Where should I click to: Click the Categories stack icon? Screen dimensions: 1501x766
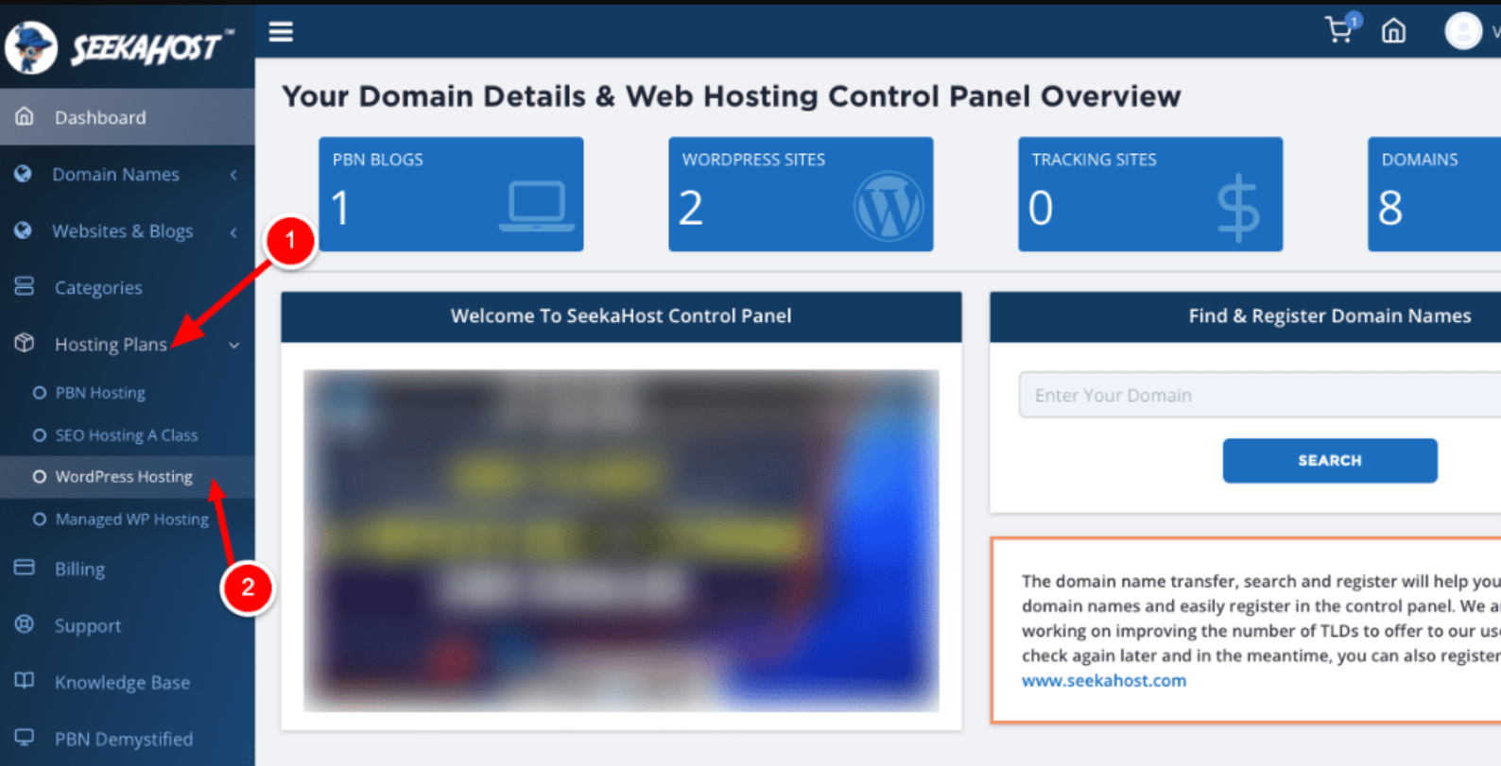coord(25,286)
